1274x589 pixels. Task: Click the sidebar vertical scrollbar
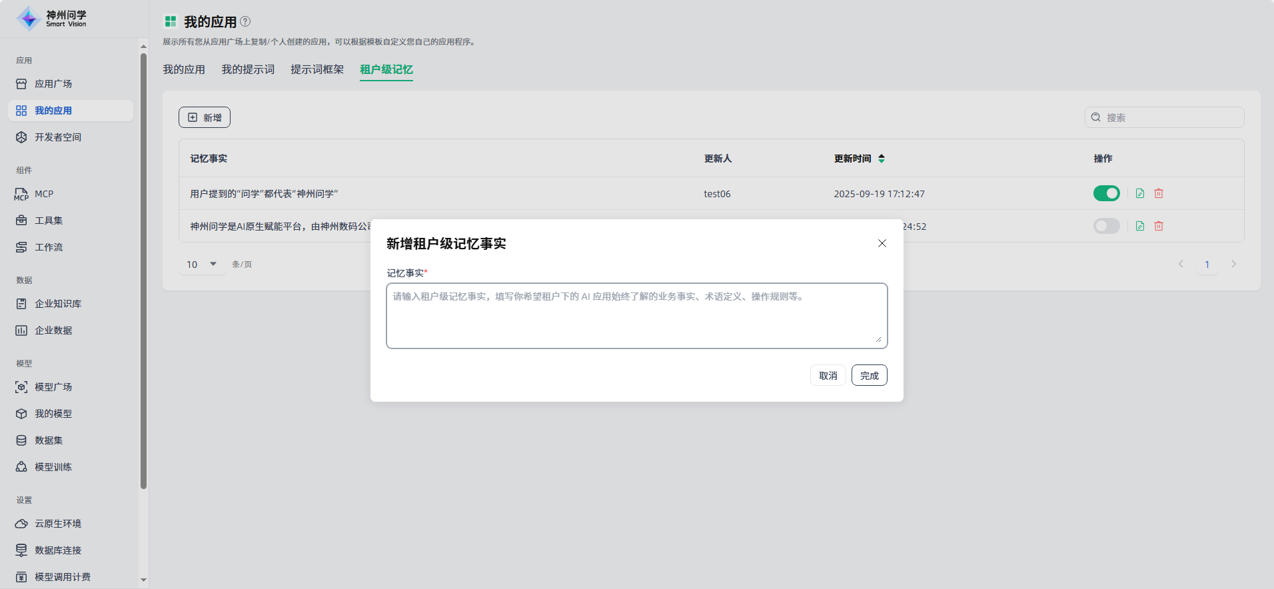tap(143, 267)
